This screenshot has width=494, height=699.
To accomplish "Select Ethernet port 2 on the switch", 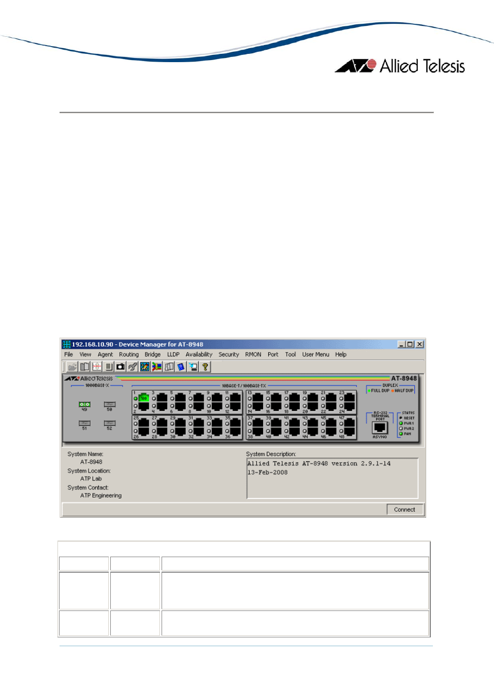I will (x=144, y=406).
